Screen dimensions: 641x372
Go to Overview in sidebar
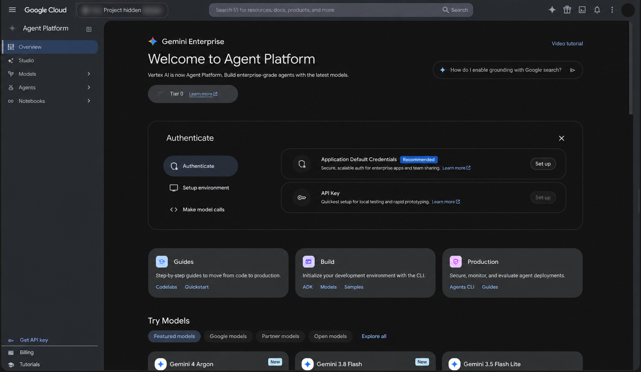pos(50,47)
